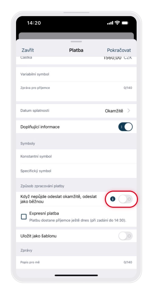Disable the Doplňující informace switch
Viewport: 153px width, 294px height.
point(125,127)
